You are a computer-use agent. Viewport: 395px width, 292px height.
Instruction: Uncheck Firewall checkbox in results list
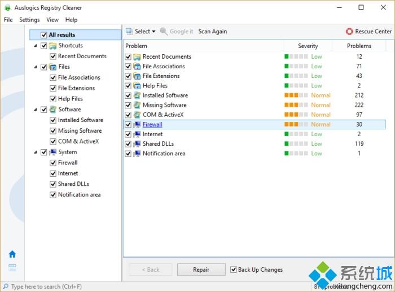click(x=128, y=125)
